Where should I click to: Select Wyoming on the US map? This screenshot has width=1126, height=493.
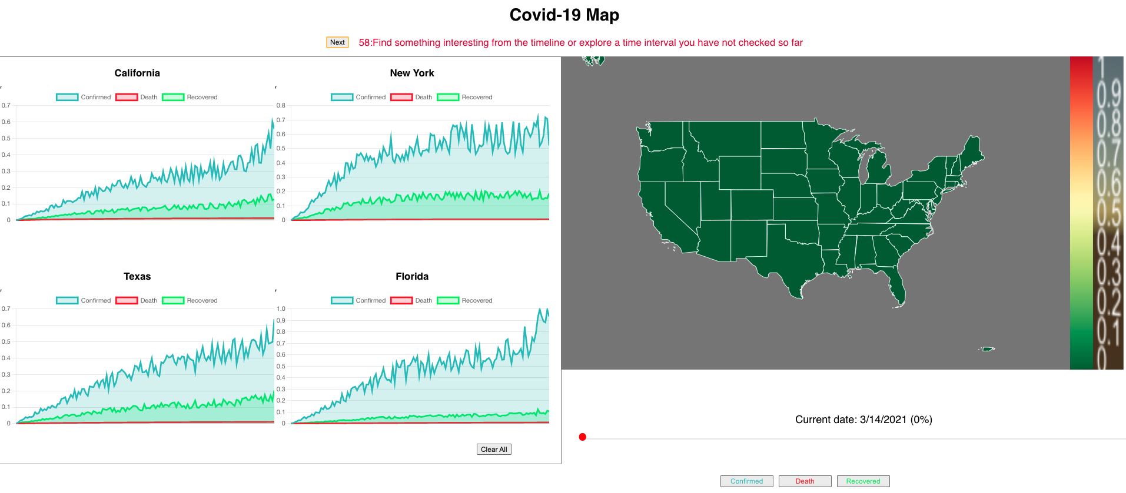click(739, 173)
